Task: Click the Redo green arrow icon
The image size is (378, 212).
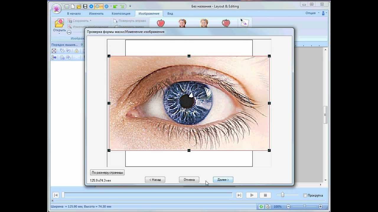Action: click(x=122, y=6)
